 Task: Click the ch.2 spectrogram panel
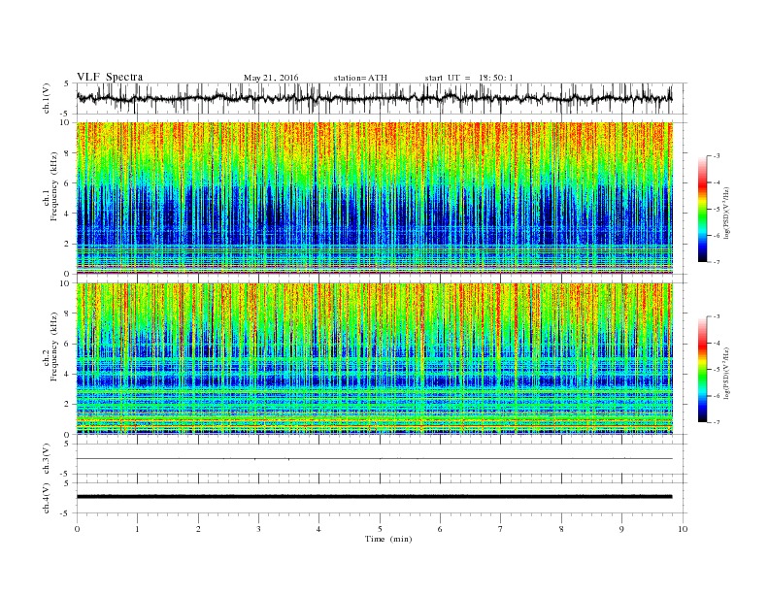375,359
